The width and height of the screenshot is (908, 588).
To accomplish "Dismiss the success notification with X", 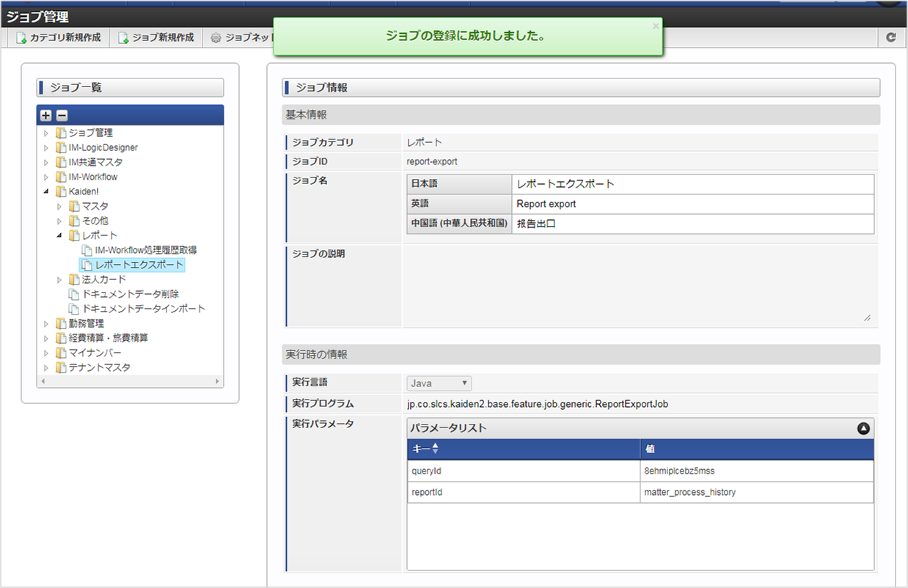I will (x=656, y=26).
